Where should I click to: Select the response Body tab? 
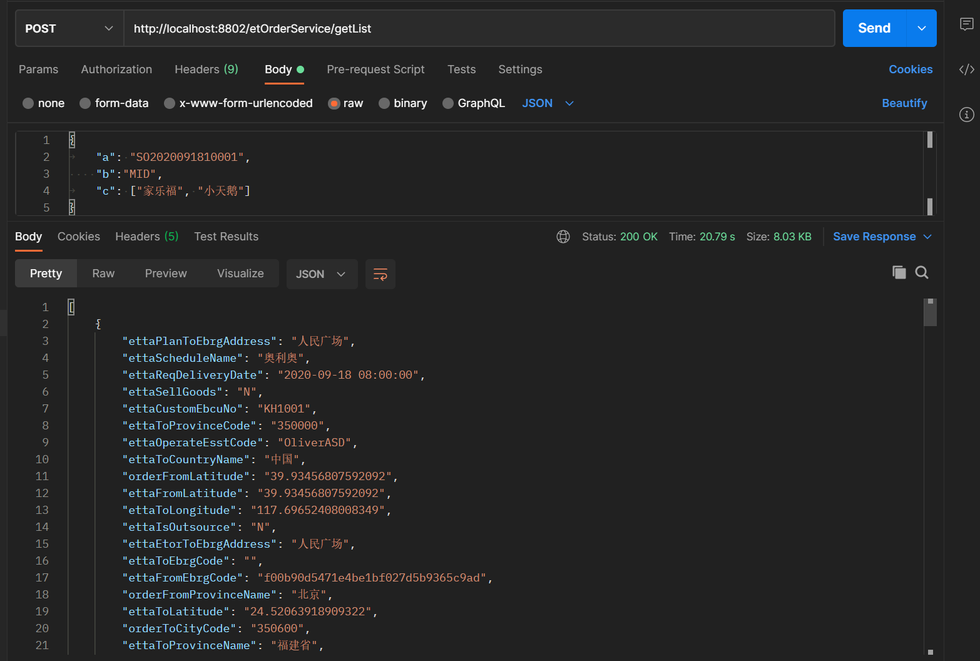click(x=28, y=237)
